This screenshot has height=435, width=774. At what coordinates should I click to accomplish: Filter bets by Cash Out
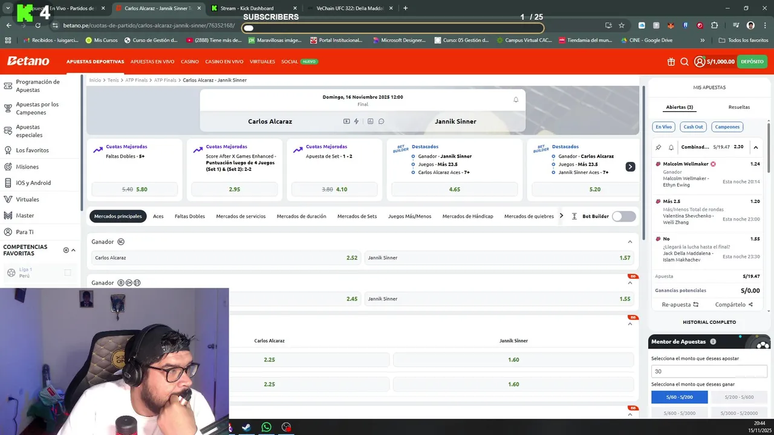click(693, 127)
